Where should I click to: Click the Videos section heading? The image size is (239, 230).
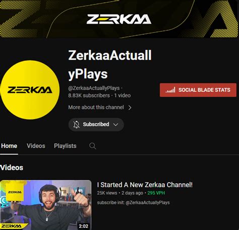click(12, 167)
